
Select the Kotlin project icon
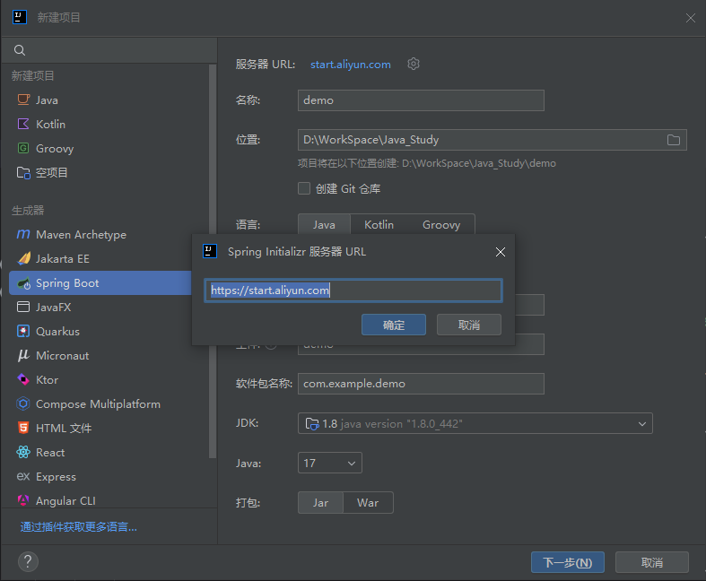click(23, 124)
